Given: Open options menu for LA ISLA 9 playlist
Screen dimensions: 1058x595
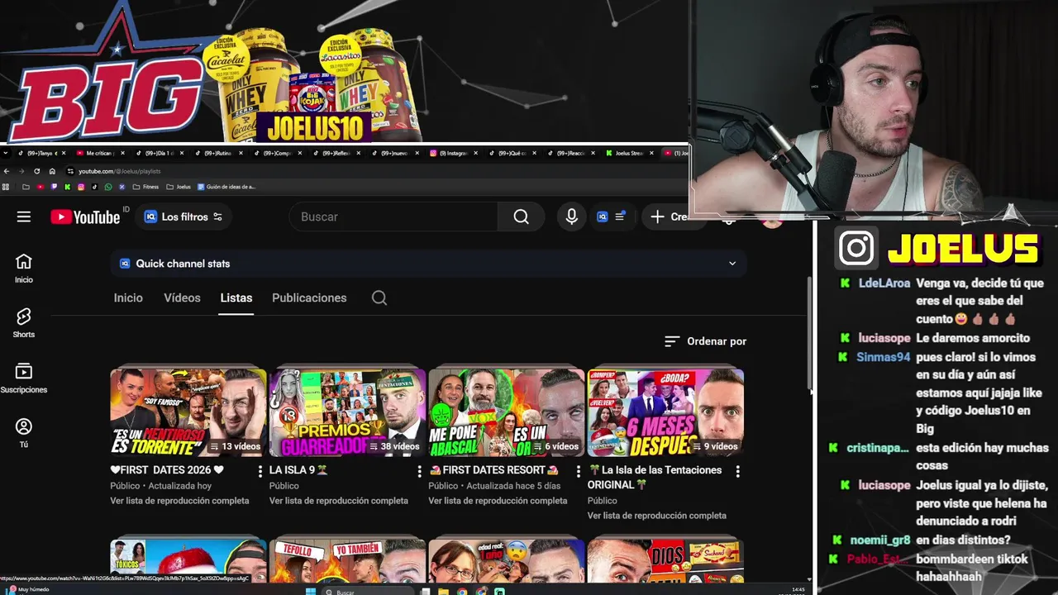Looking at the screenshot, I should coord(419,471).
